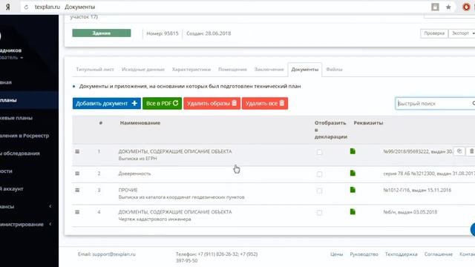Click the Удалить все button
This screenshot has height=267, width=475.
pos(265,103)
